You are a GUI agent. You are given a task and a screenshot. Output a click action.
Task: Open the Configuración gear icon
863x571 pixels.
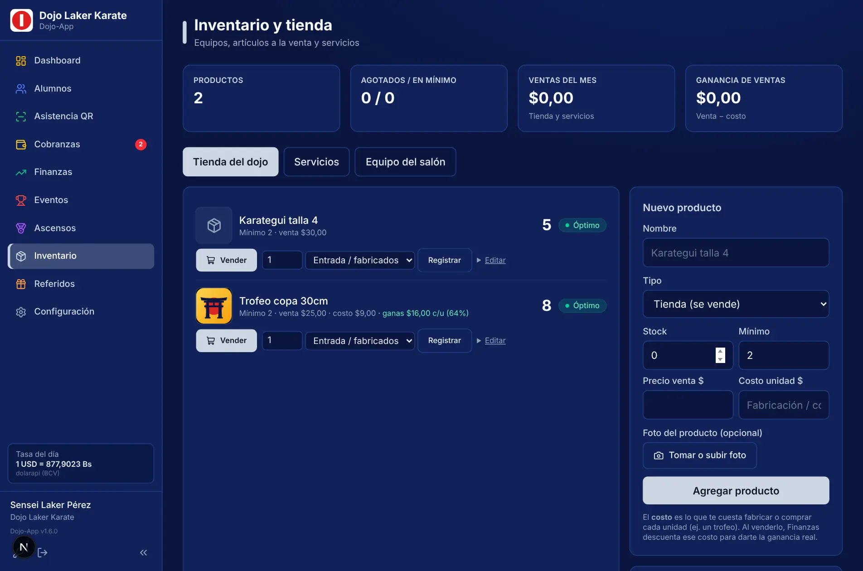(x=21, y=312)
